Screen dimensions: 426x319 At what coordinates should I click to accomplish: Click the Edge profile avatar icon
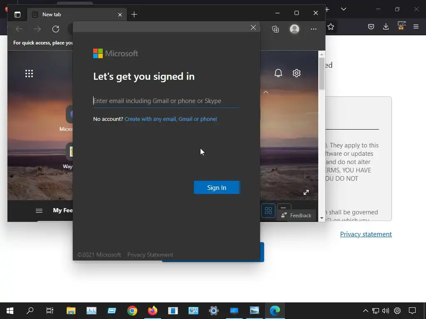point(295,29)
